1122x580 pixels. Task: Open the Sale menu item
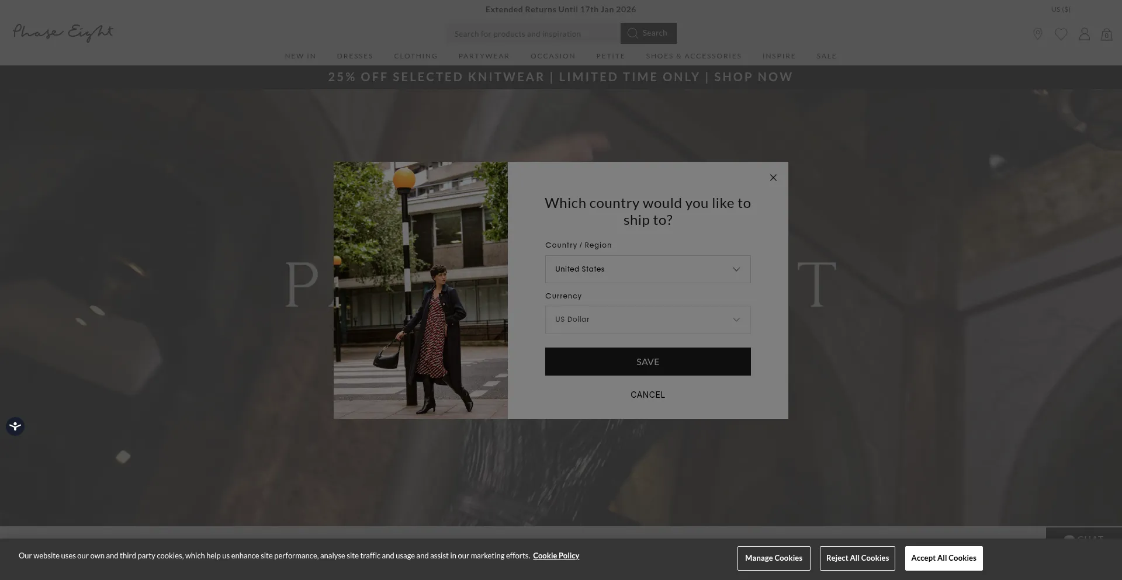pyautogui.click(x=826, y=56)
